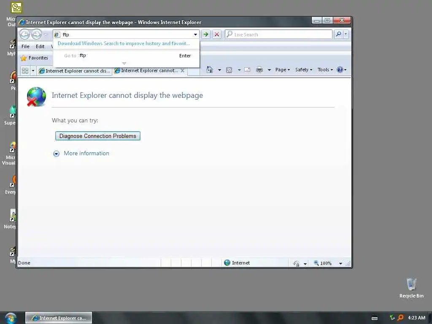The width and height of the screenshot is (432, 324).
Task: Click the Windows Start orb
Action: pyautogui.click(x=11, y=318)
